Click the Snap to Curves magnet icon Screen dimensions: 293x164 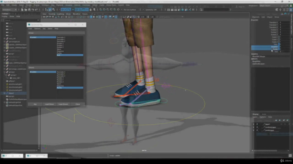(104, 10)
